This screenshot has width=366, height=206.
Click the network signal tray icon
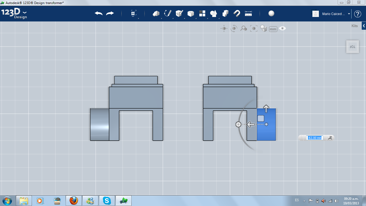pos(330,201)
